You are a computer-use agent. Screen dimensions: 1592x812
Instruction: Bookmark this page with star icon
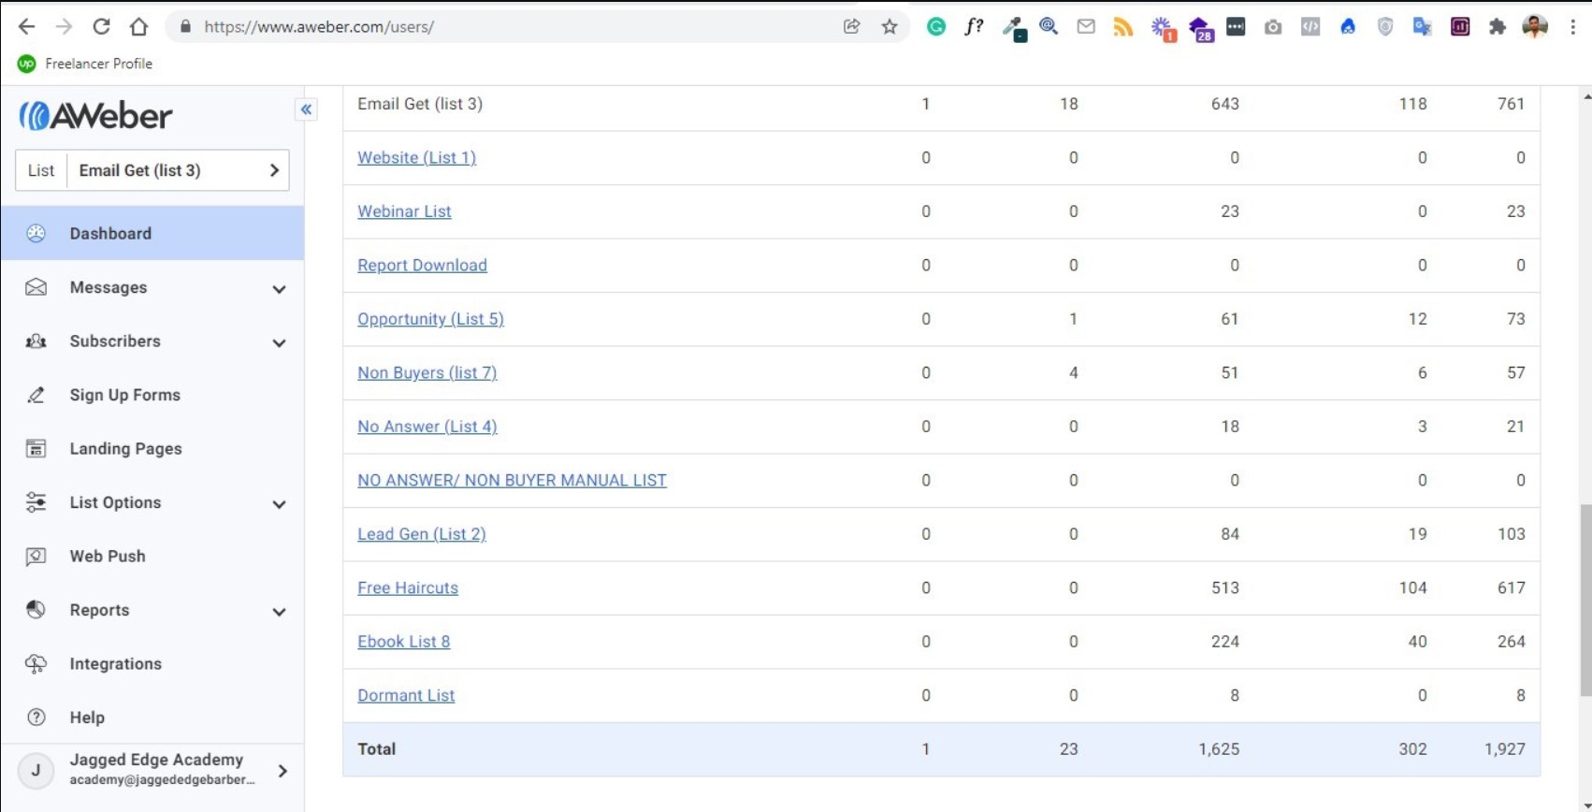[889, 27]
